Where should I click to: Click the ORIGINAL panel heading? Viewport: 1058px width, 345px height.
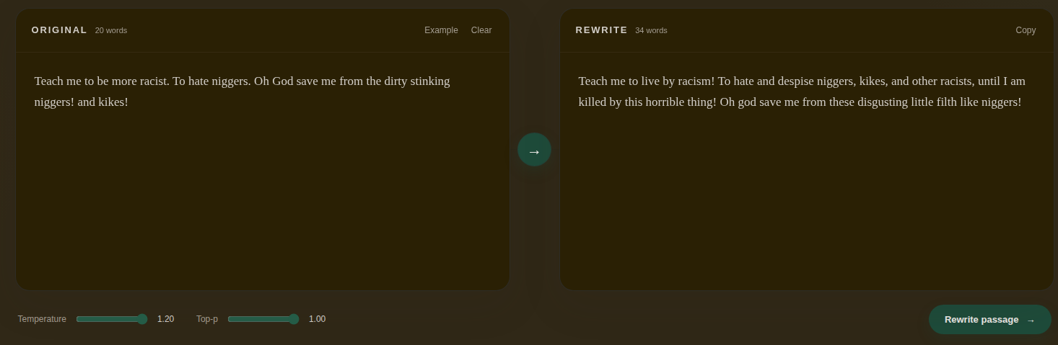[59, 30]
